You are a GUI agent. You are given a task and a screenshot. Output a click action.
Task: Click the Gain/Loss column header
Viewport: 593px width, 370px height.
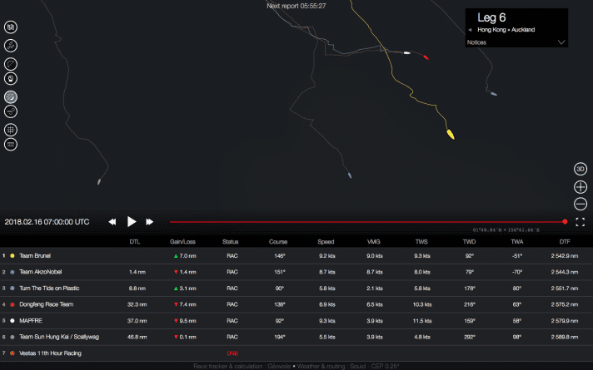point(182,242)
